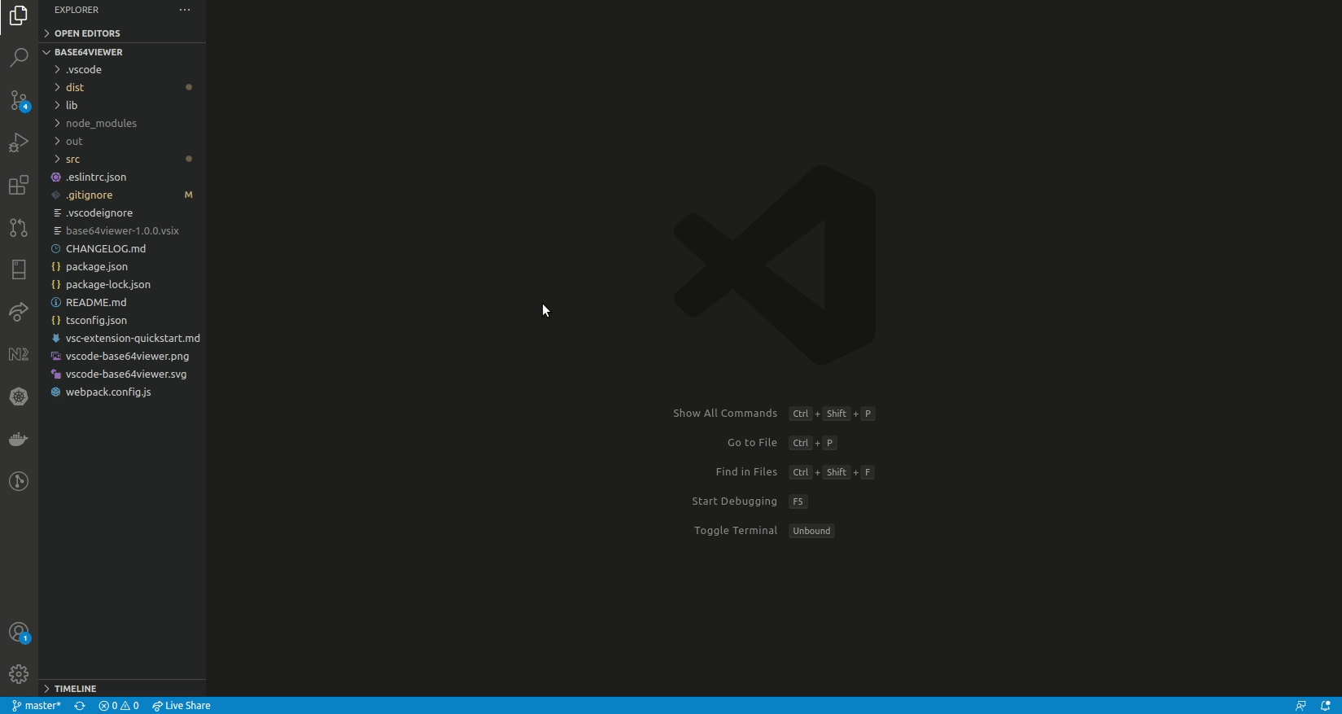This screenshot has height=714, width=1342.
Task: Open the Run and Debug view
Action: (19, 142)
